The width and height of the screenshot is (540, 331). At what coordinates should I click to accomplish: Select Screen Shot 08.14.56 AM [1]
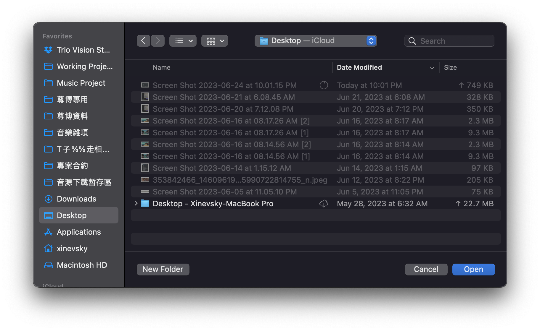pyautogui.click(x=316, y=156)
